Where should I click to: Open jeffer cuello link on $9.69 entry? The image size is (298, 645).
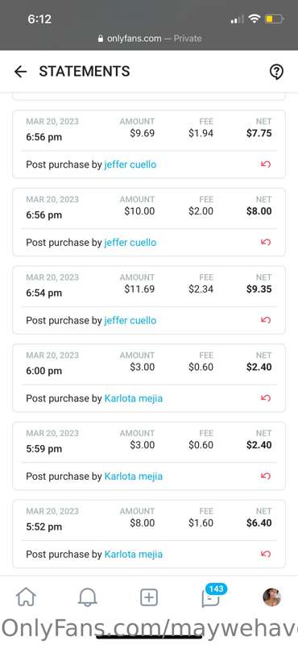point(130,164)
